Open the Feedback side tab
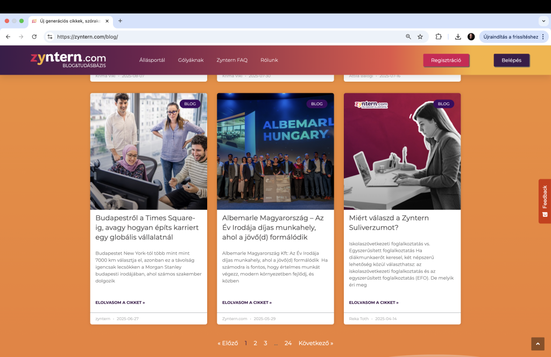This screenshot has width=551, height=357. 545,201
